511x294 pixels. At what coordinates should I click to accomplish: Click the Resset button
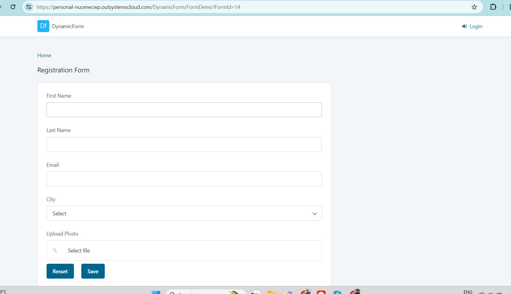pos(60,271)
